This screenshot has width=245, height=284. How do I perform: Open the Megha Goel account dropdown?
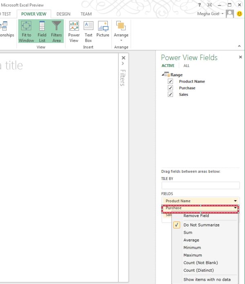point(210,14)
